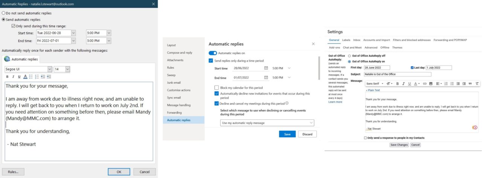
Task: Click bulleted list icon in desktop Outlook editor
Action: pyautogui.click(x=31, y=77)
